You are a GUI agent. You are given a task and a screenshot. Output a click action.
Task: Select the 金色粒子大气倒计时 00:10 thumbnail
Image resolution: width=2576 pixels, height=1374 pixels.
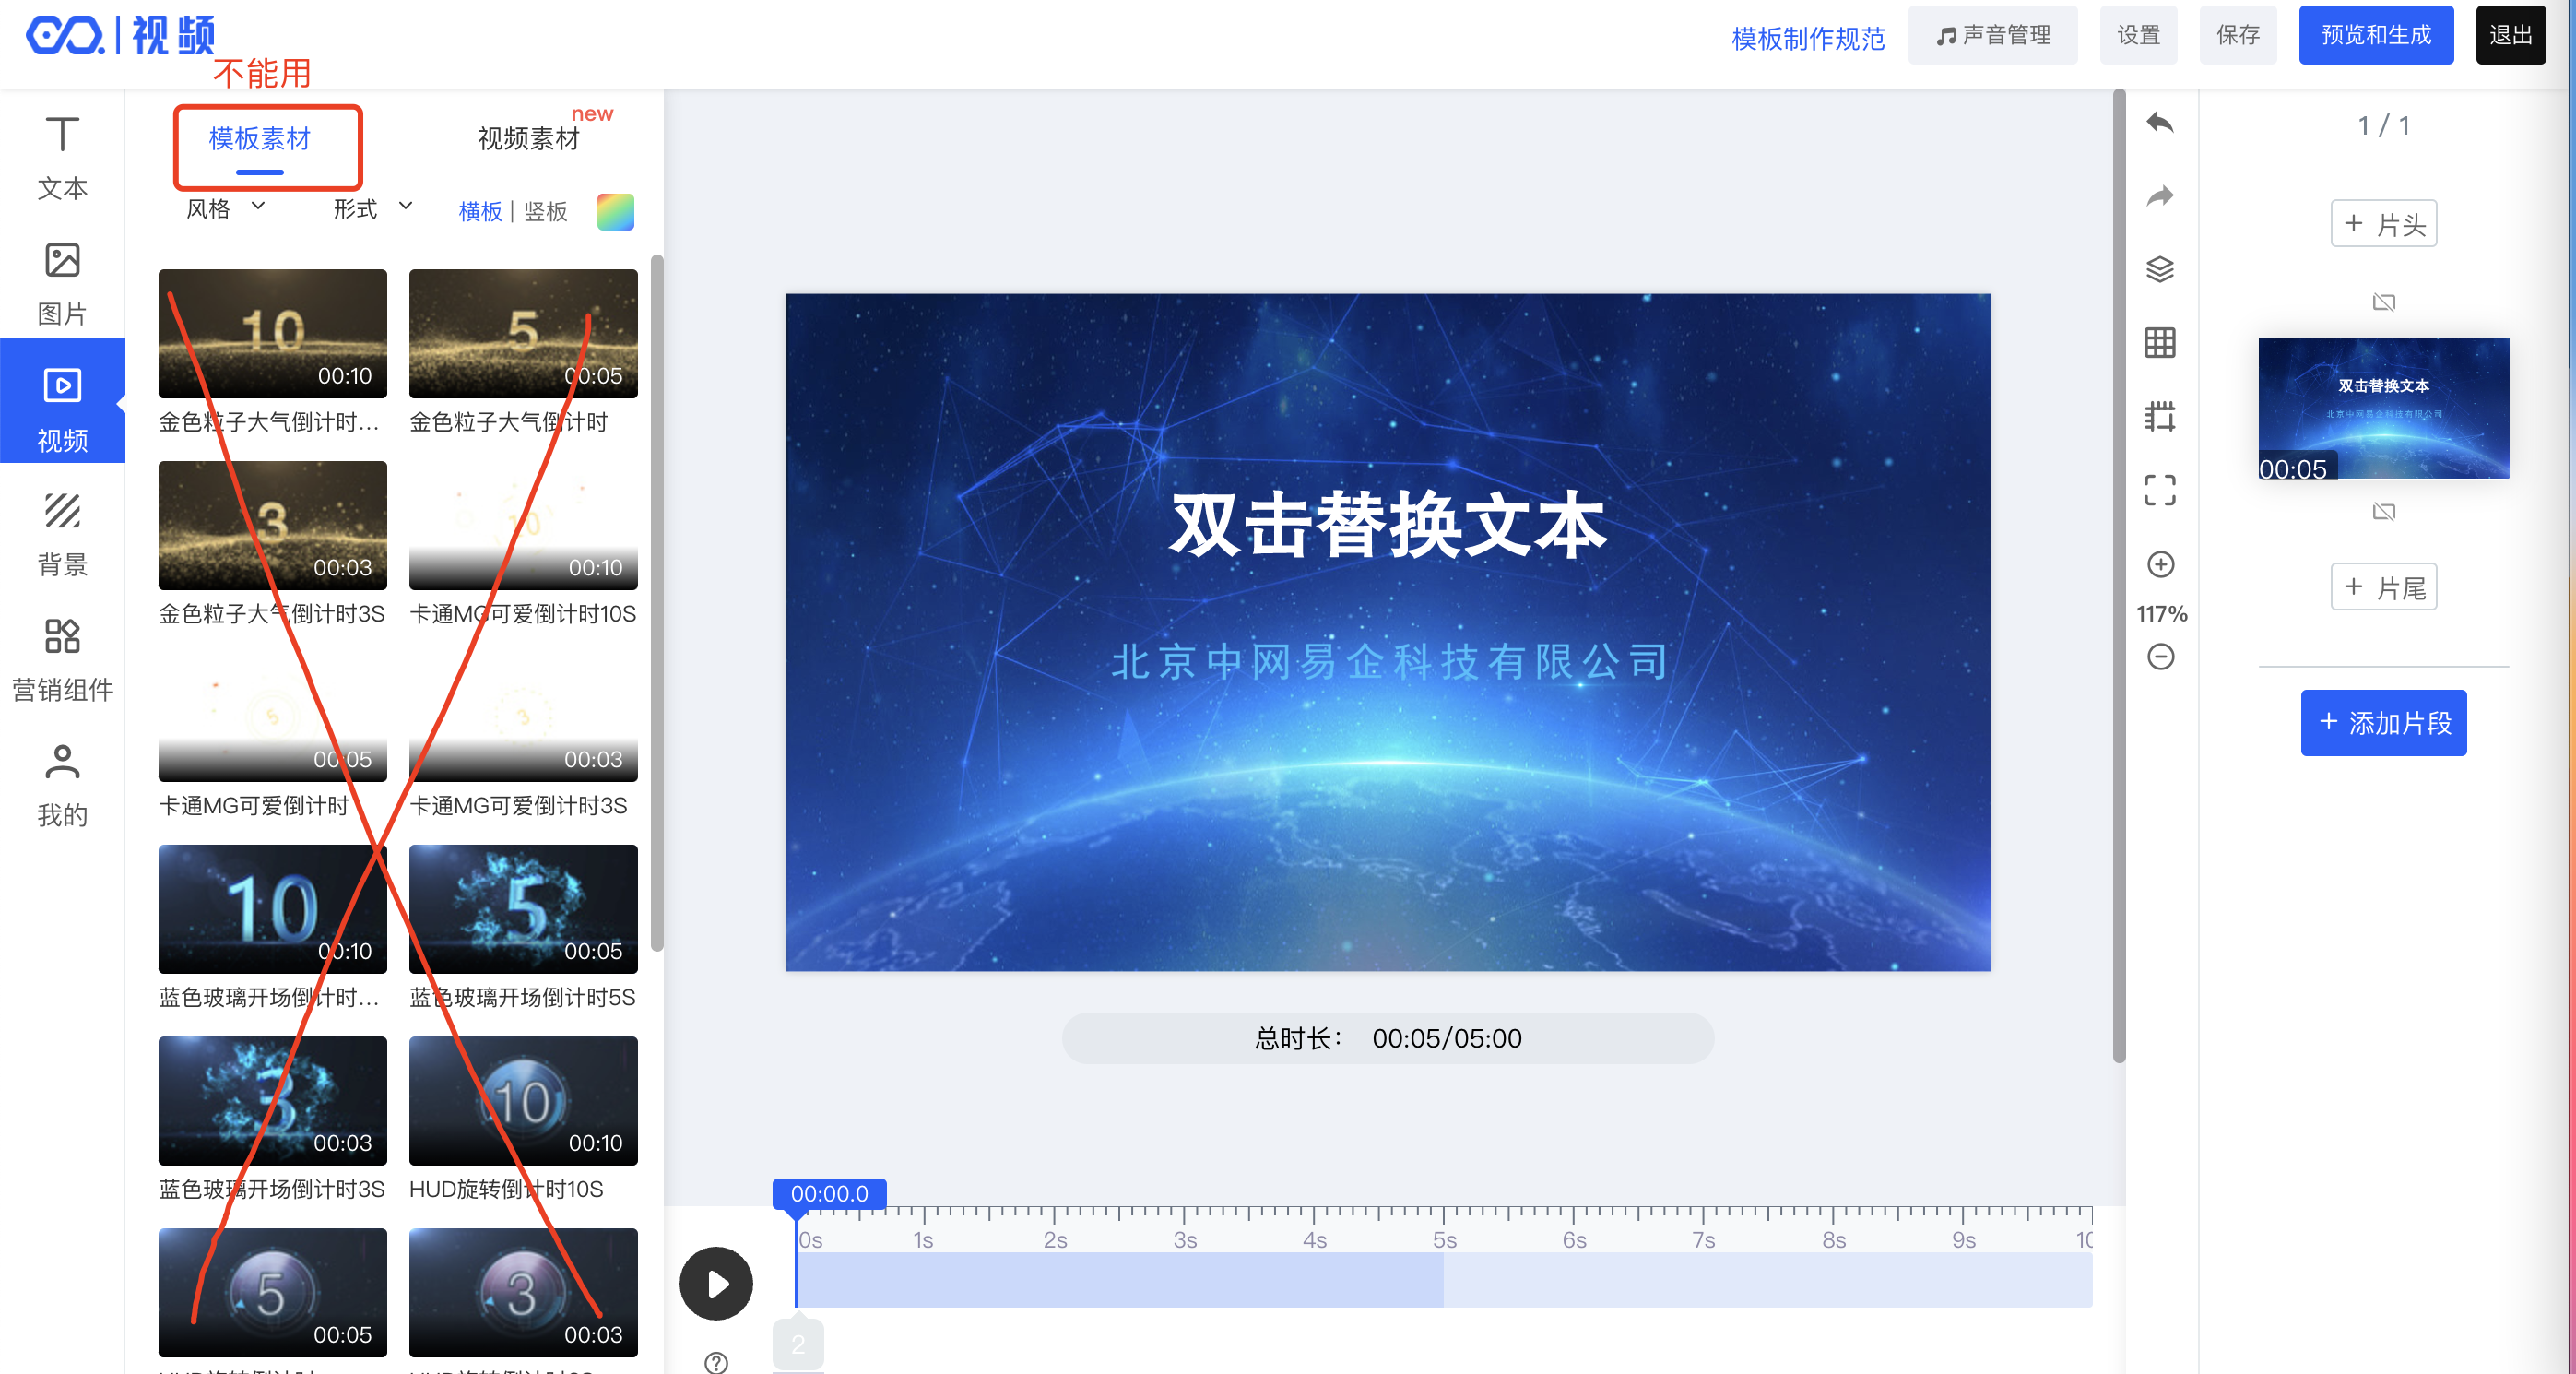click(x=272, y=333)
